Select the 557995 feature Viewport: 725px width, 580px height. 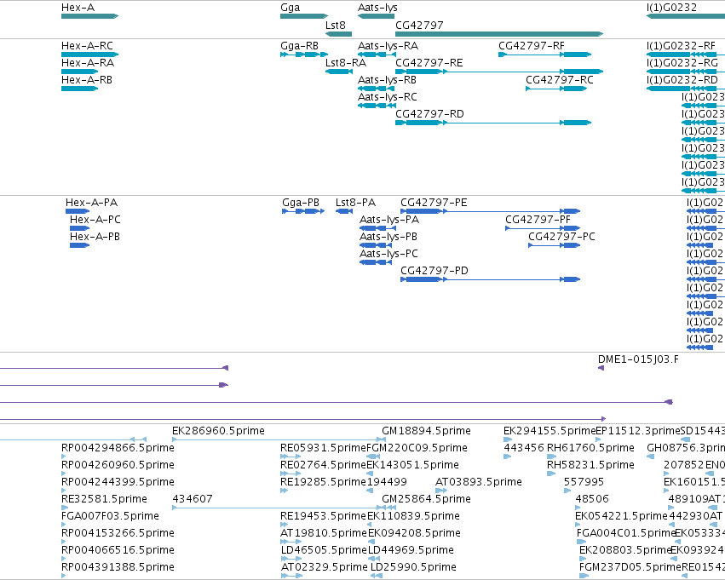coord(567,491)
